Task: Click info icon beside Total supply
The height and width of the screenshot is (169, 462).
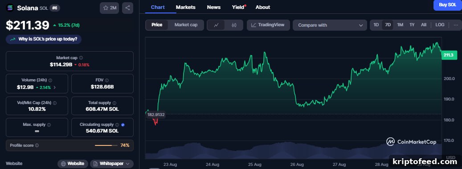Action: click(114, 103)
